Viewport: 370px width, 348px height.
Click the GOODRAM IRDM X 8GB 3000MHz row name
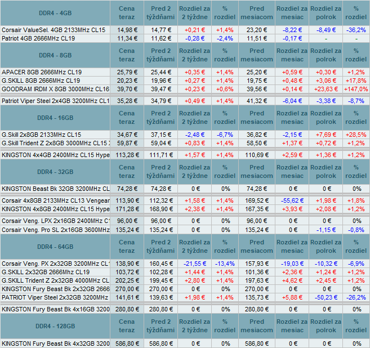click(55, 89)
